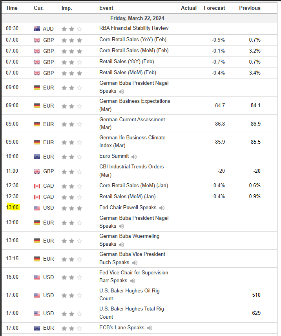The image size is (281, 336).
Task: Click the UK flag in CBI Industrial Trends row
Action: (x=37, y=171)
